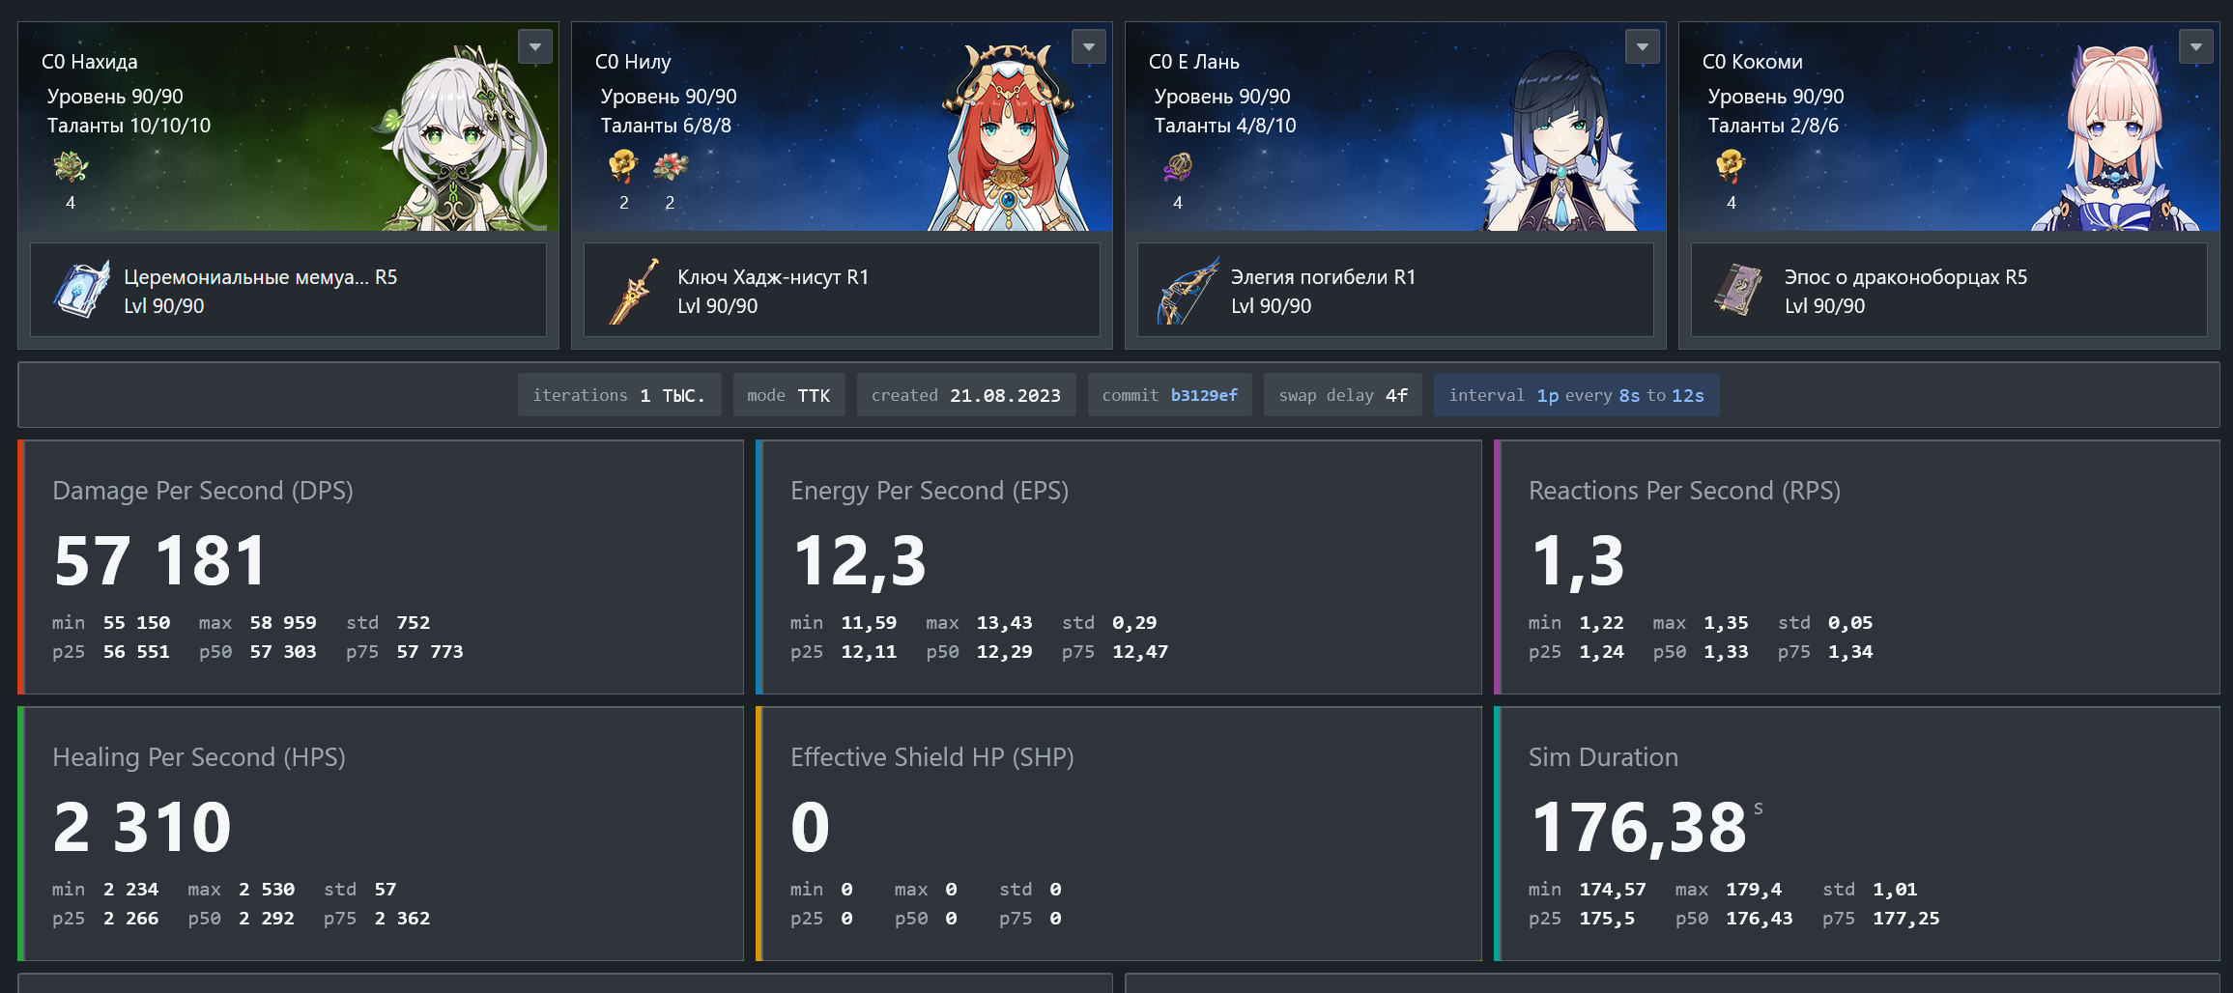Click the DPS value '57 181'
Screen dimensions: 2233x993
[x=159, y=560]
